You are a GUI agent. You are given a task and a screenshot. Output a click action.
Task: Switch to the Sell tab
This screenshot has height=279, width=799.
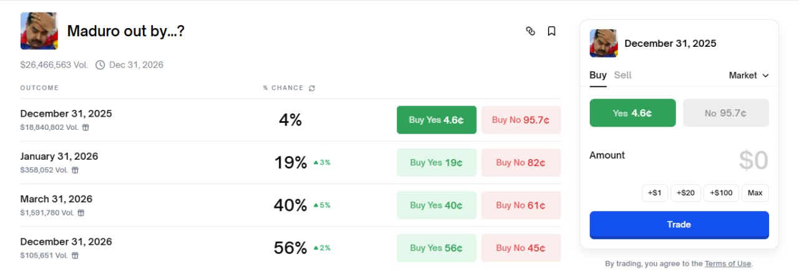(x=622, y=75)
